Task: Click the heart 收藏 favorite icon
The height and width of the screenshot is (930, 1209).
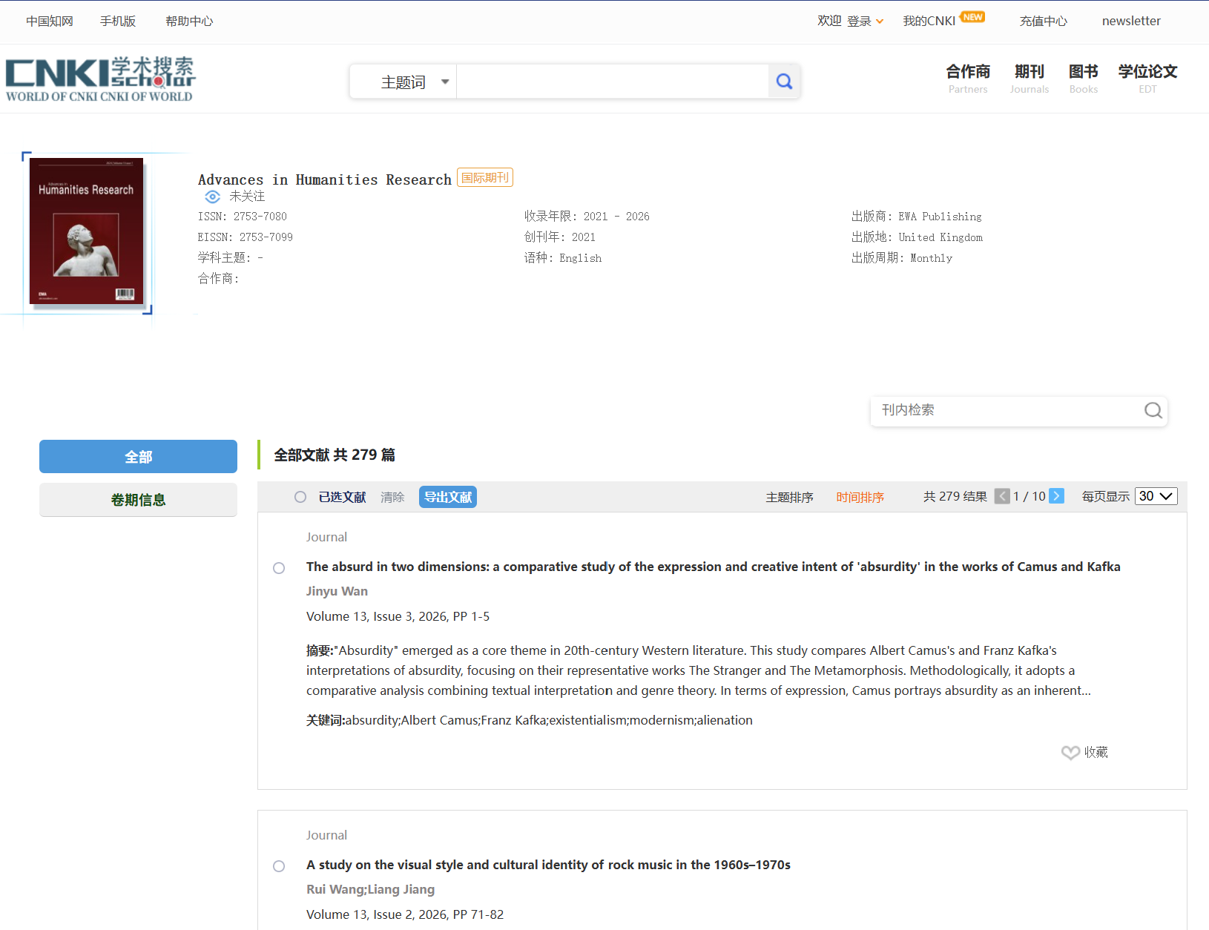Action: point(1070,753)
